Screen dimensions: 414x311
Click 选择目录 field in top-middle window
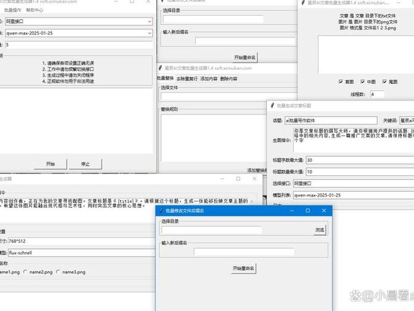(213, 19)
